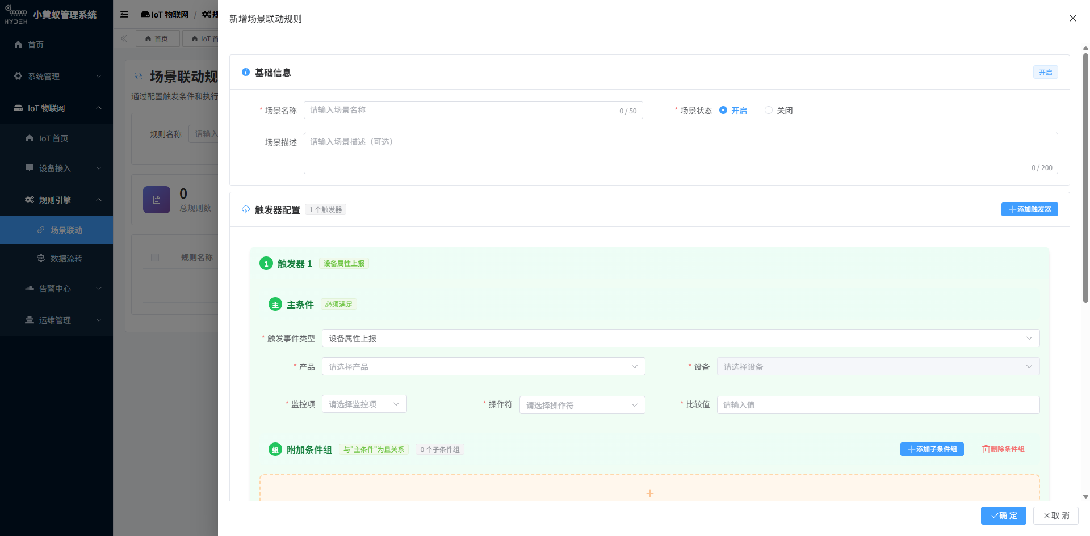1090x536 pixels.
Task: Click the vertical scrollbar thumb
Action: point(1085,178)
